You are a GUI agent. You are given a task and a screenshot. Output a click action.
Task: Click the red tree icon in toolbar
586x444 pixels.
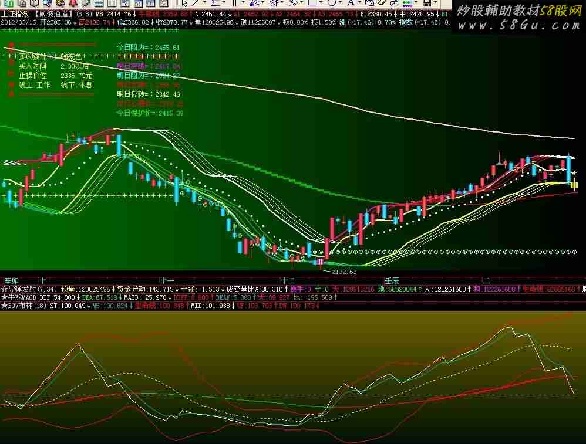tap(72, 2)
